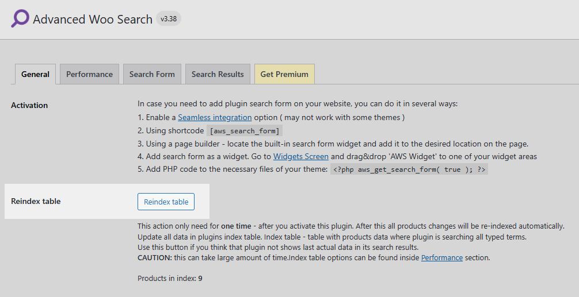Open the Performance tab
Image resolution: width=579 pixels, height=297 pixels.
[89, 74]
